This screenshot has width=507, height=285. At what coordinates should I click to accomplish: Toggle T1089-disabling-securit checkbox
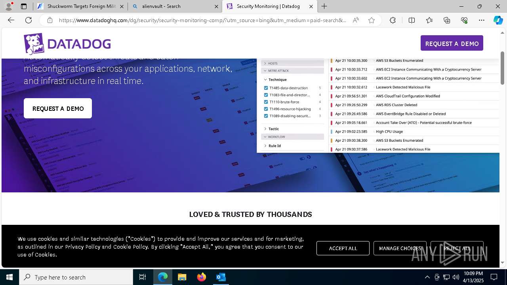point(266,116)
